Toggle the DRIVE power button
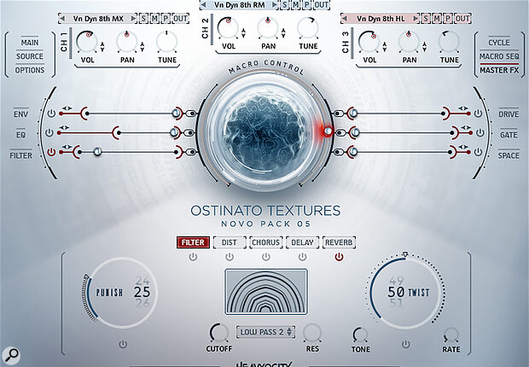529x367 pixels. [x=478, y=114]
